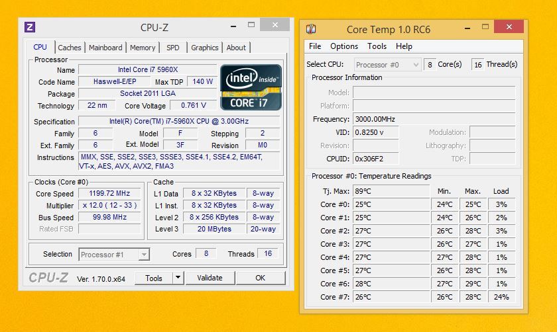Open the Processor #1 selection dropdown
Screen dimensions: 557x332
[x=114, y=255]
